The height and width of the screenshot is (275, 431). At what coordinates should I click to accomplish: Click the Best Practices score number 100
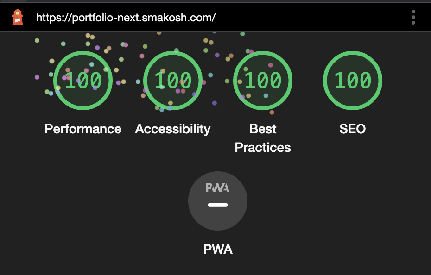point(263,81)
